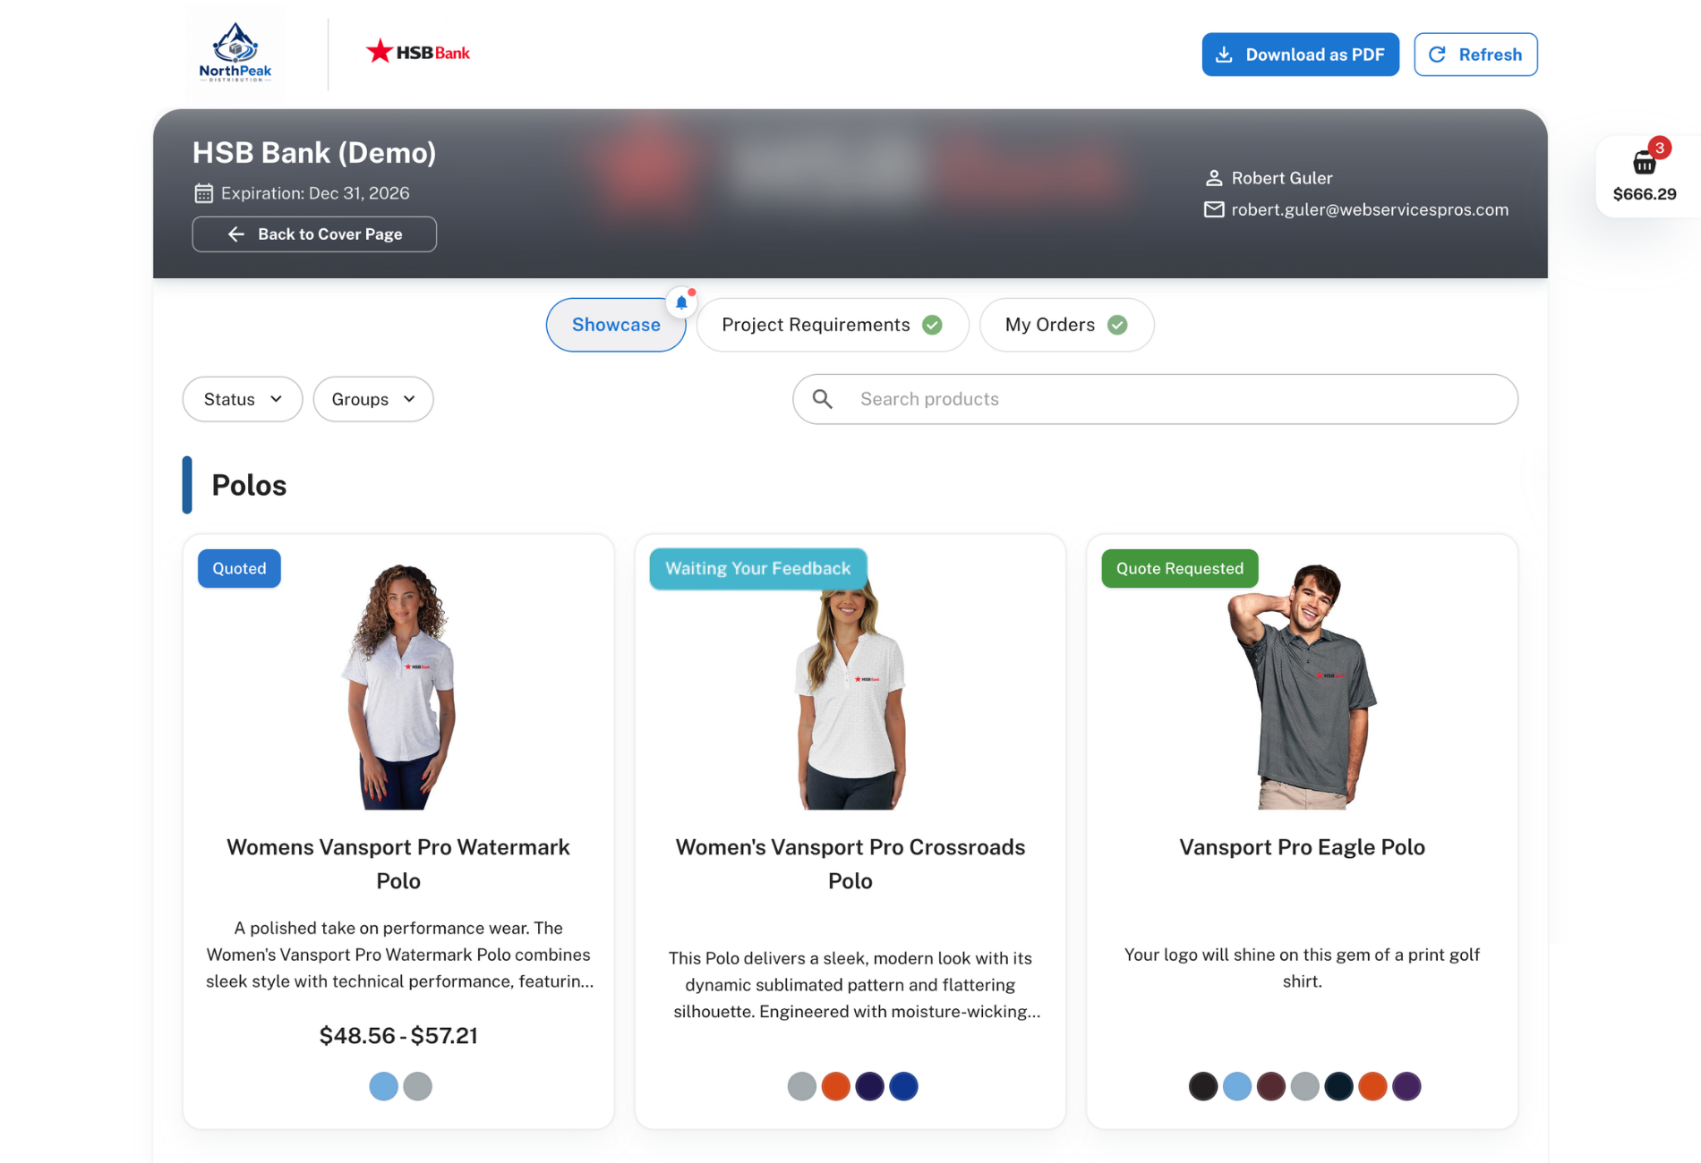
Task: Download the showcase as PDF
Action: click(x=1300, y=55)
